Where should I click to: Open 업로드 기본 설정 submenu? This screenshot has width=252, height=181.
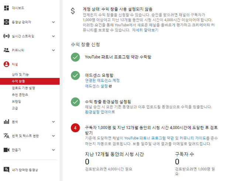click(x=24, y=88)
